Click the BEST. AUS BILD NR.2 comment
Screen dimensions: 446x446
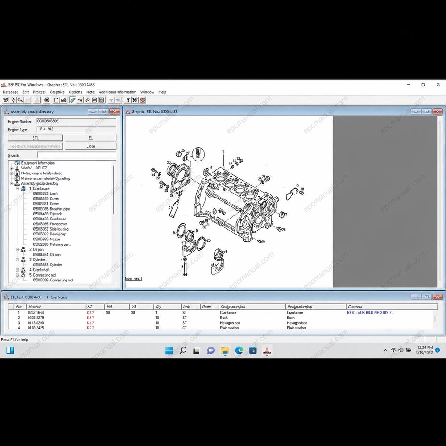(371, 313)
